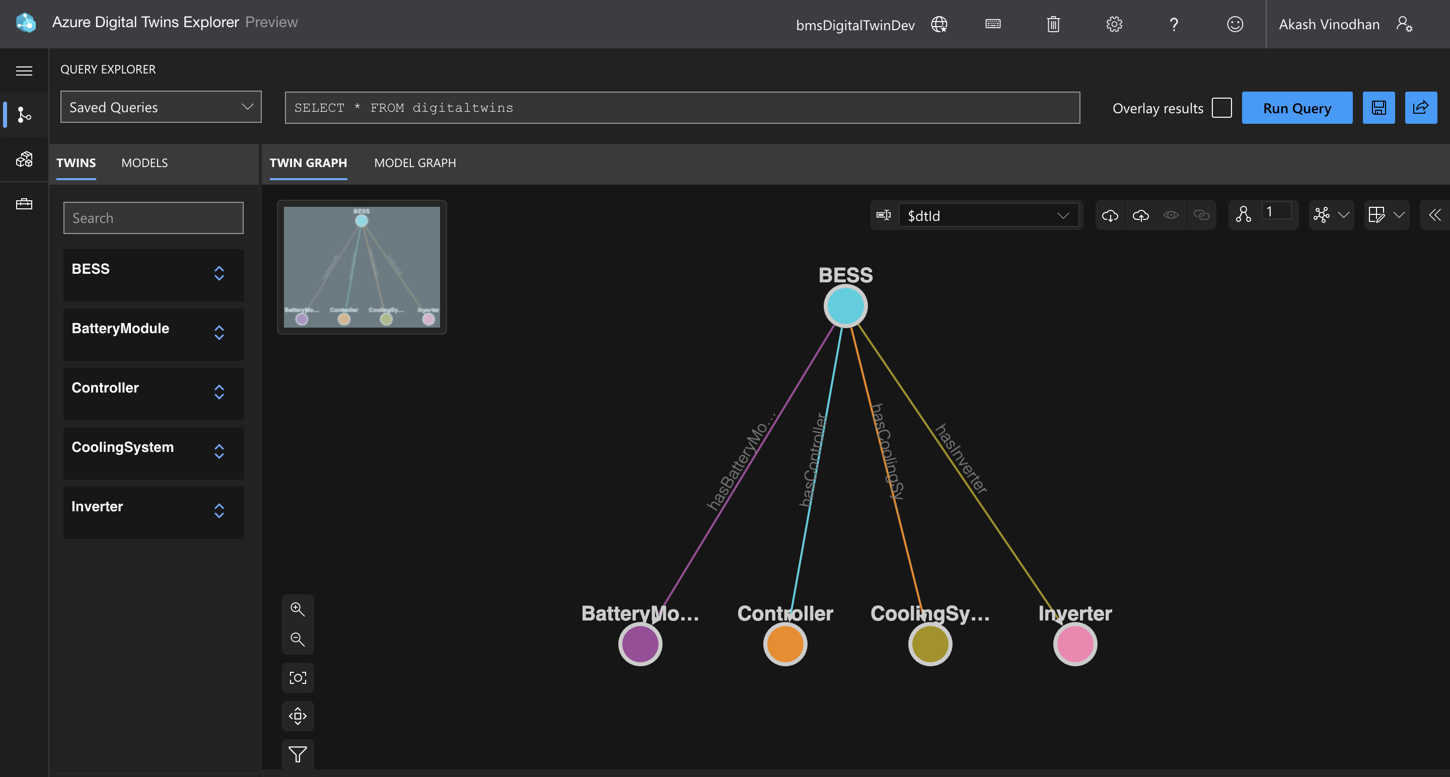Click the delete all twins trash icon

click(x=1053, y=24)
